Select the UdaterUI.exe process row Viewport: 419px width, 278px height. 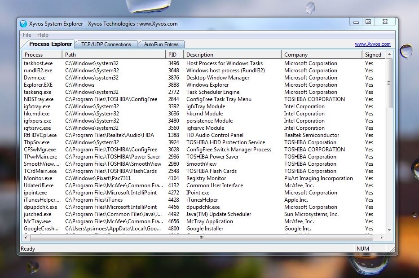[203, 185]
